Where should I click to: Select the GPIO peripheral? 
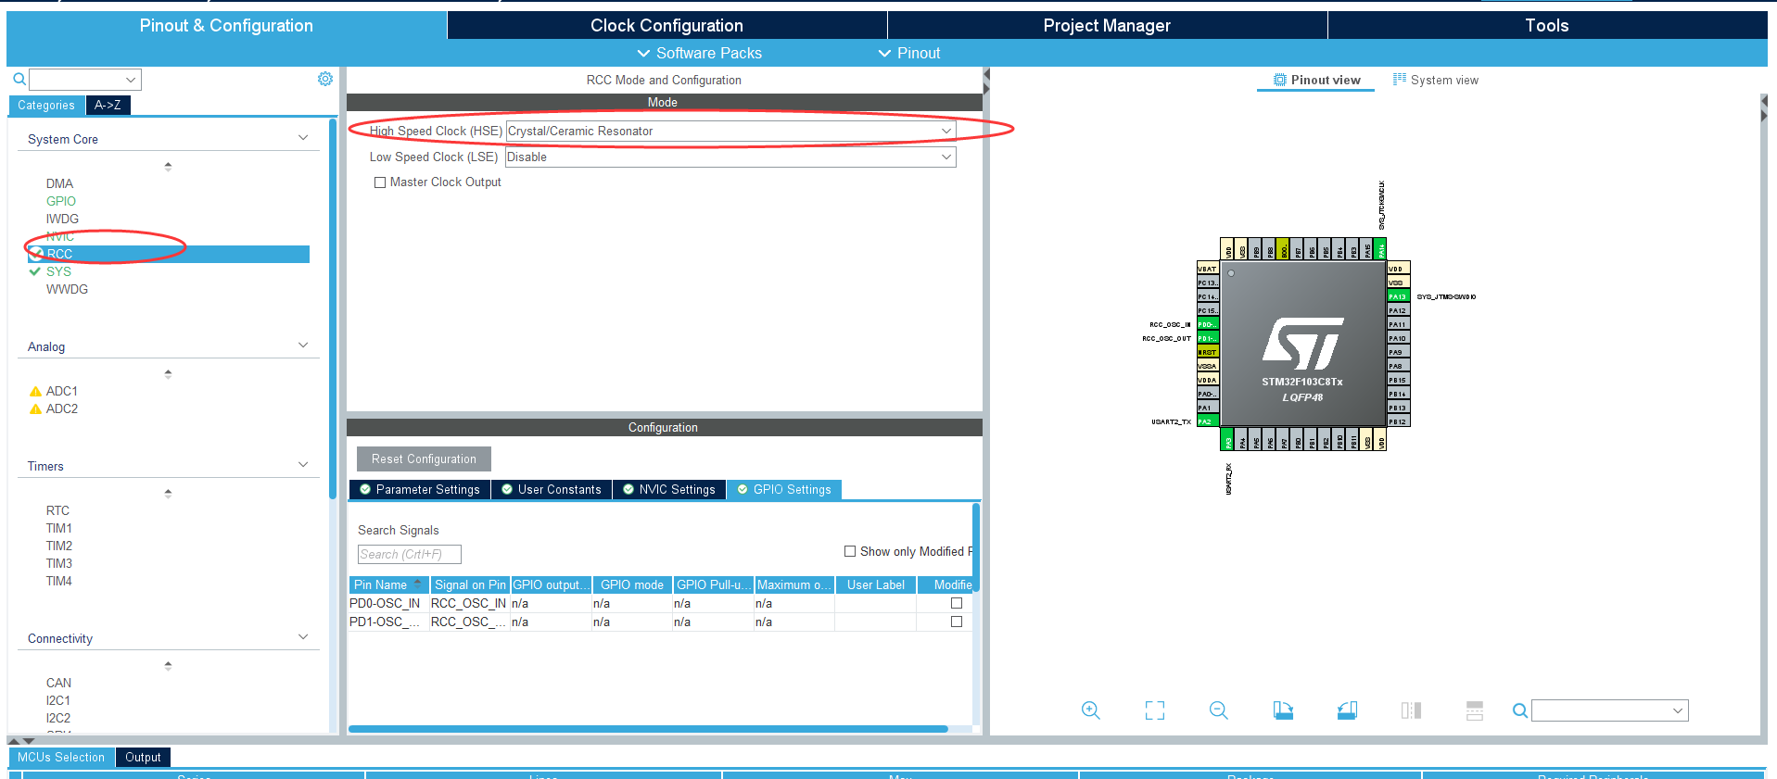click(61, 201)
